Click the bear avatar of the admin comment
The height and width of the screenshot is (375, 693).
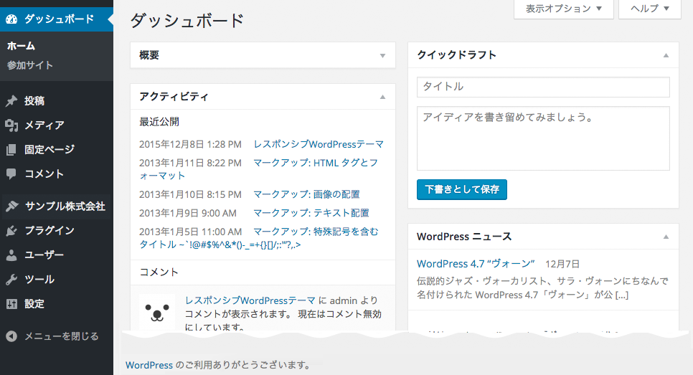click(x=157, y=311)
